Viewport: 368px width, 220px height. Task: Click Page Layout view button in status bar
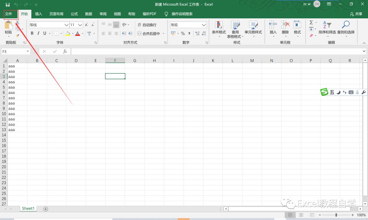301,215
